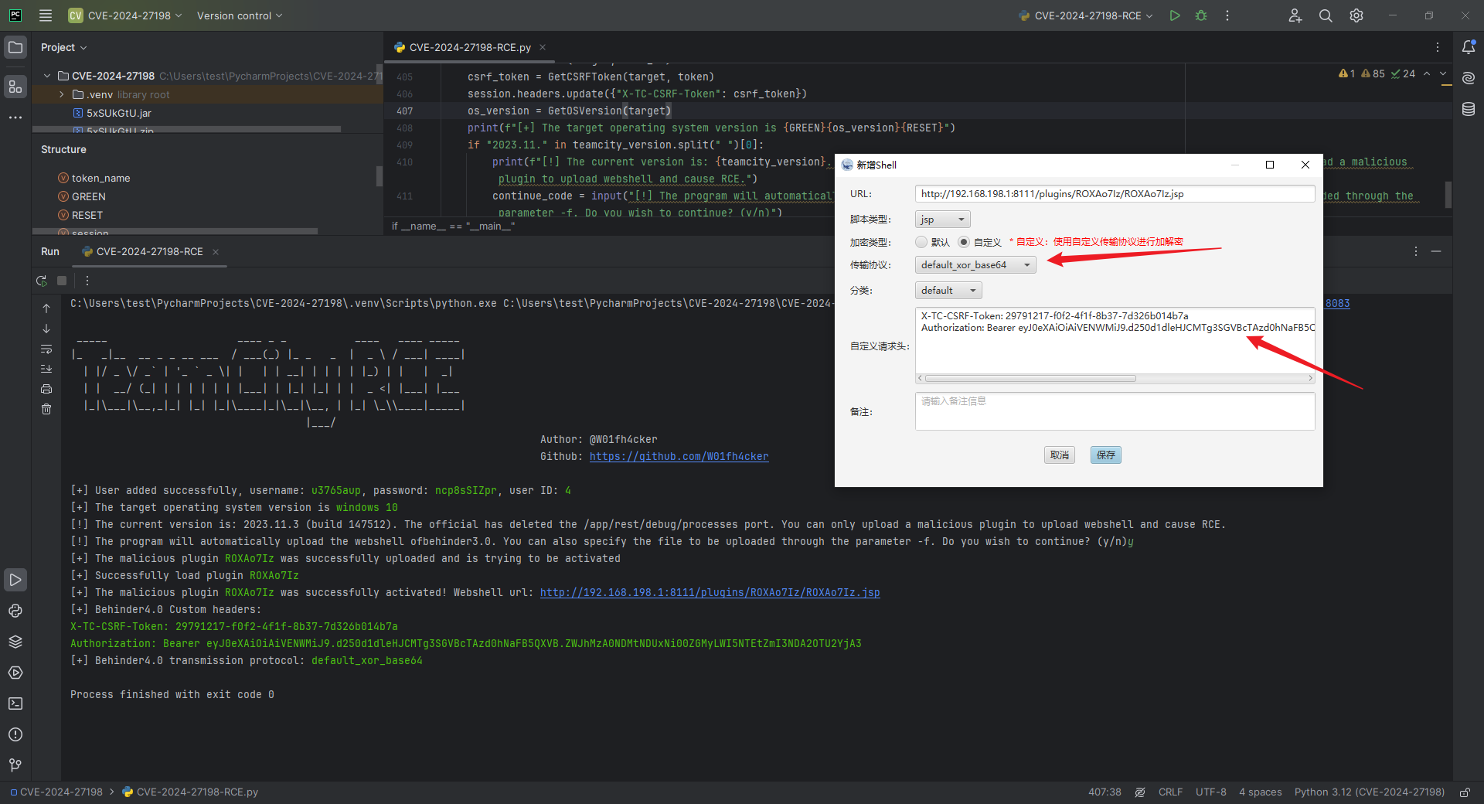Open the main hamburger menu
Image resolution: width=1484 pixels, height=804 pixels.
click(46, 15)
